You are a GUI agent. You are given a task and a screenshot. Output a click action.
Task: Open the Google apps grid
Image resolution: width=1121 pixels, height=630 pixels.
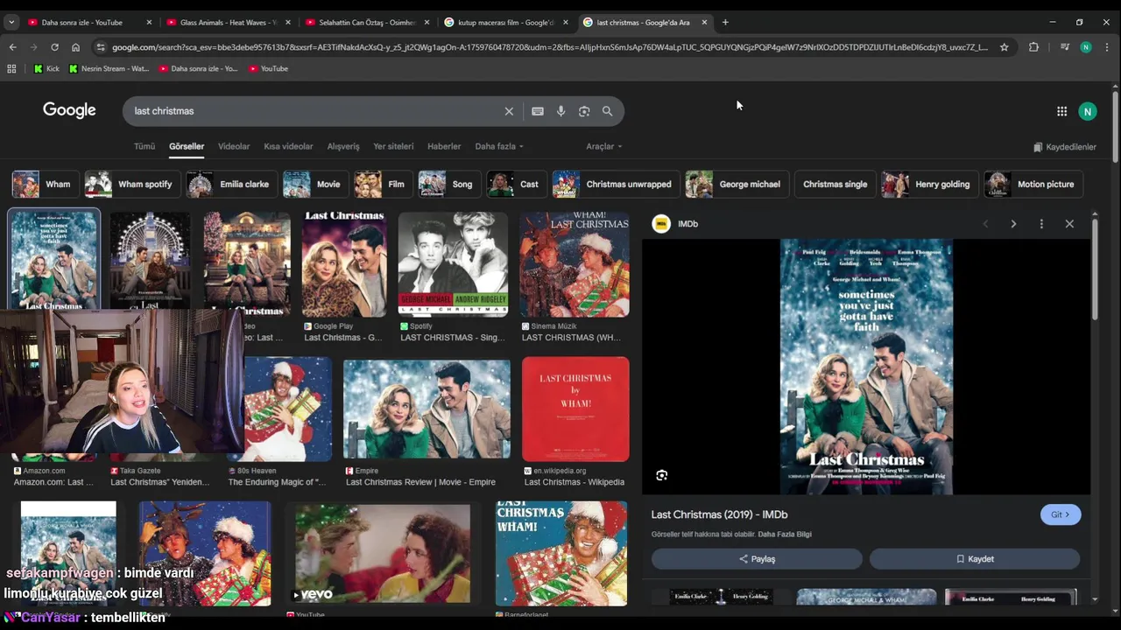(1061, 111)
